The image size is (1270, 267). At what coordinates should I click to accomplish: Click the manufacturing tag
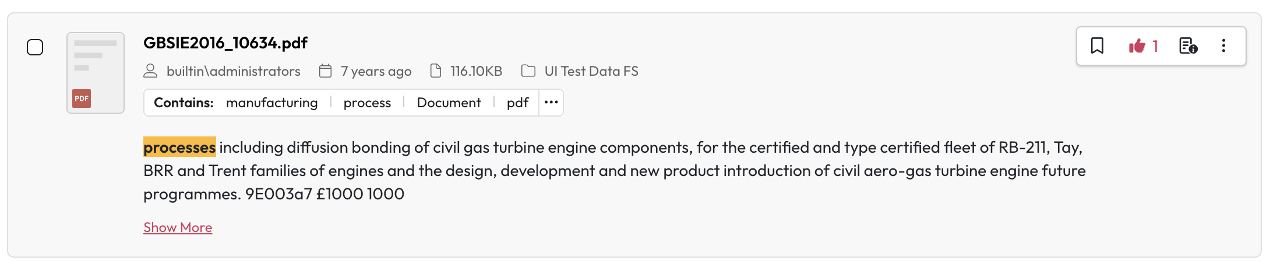coord(271,103)
